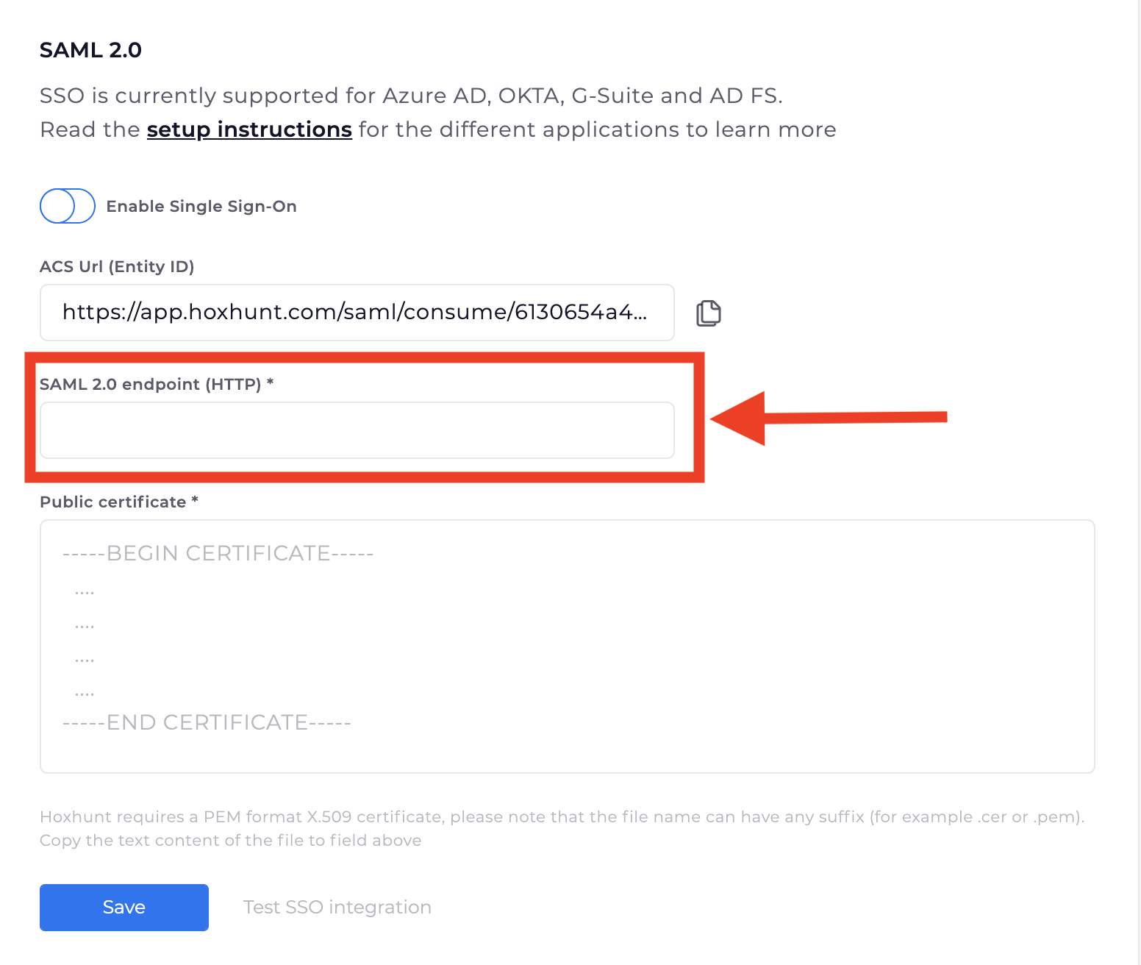Viewport: 1141px width, 965px height.
Task: Copy the ACS Url to clipboard
Action: (708, 313)
